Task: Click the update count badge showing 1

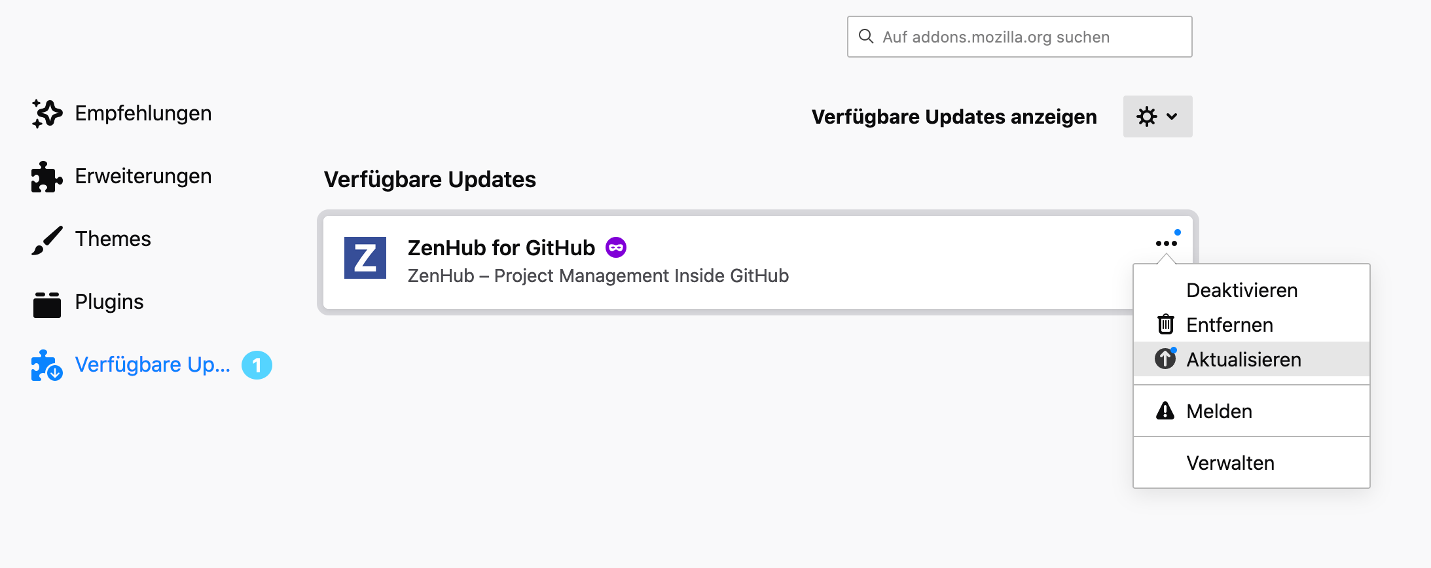Action: (x=257, y=365)
